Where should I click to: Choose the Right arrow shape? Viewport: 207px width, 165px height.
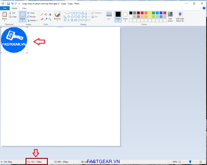coord(79,17)
